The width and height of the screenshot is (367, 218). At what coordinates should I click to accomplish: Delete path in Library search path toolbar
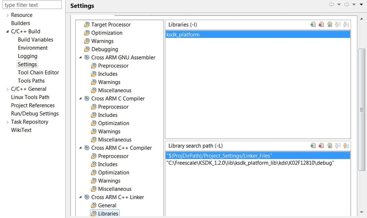[321, 146]
